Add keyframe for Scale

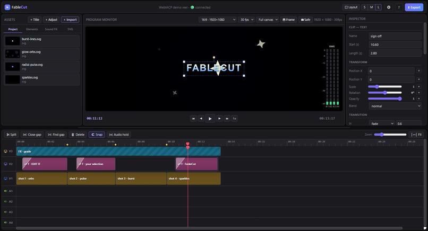click(x=419, y=87)
